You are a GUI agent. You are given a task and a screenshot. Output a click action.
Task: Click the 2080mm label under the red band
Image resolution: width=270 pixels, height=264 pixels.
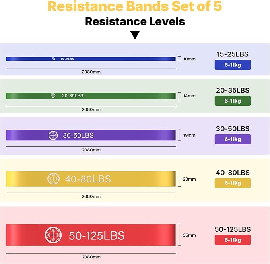[91, 257]
